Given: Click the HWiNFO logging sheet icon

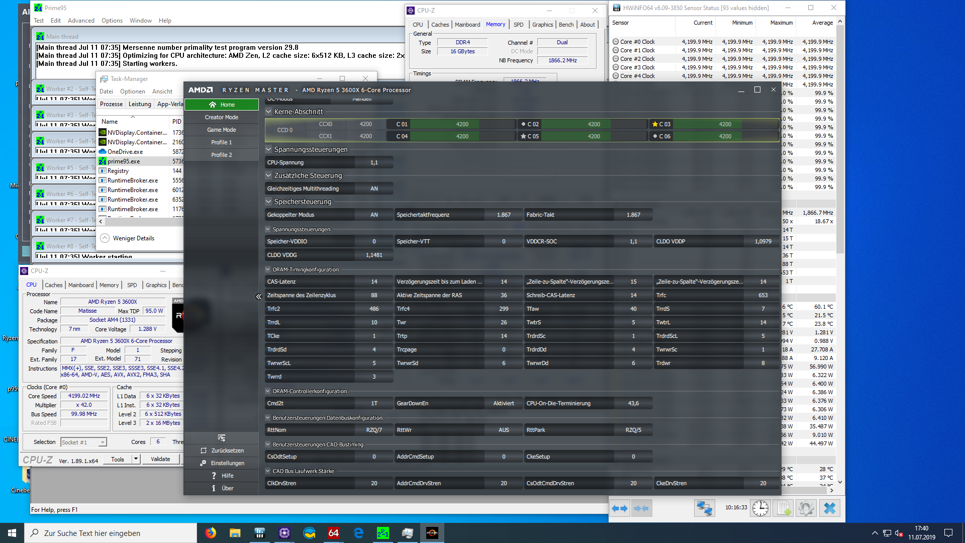Looking at the screenshot, I should (x=784, y=508).
